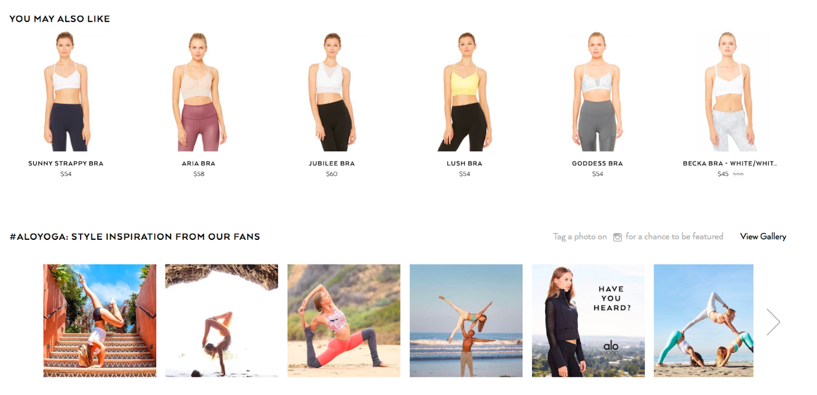The image size is (817, 395).
Task: Click the SUNNY STRAPPY BRA title link
Action: (x=66, y=164)
